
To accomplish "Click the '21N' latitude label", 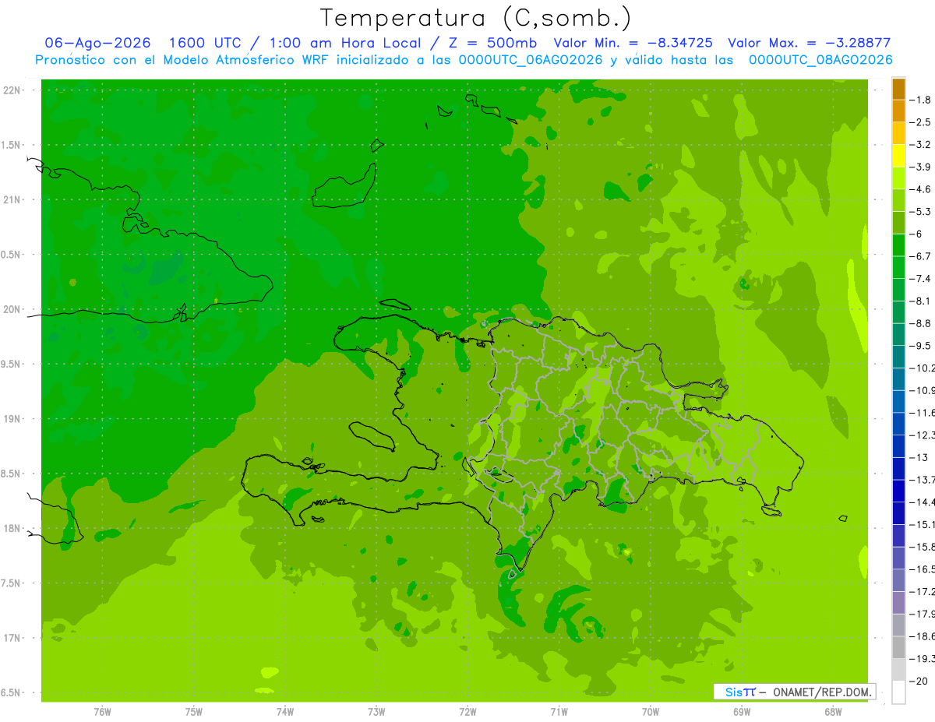I will click(x=12, y=200).
